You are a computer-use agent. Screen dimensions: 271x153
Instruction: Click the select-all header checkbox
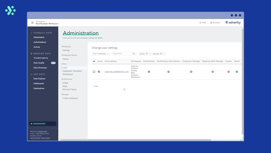pyautogui.click(x=94, y=61)
